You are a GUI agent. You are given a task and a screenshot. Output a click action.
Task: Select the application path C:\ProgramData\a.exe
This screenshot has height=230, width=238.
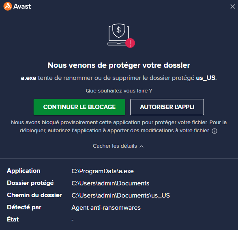[x=103, y=171]
